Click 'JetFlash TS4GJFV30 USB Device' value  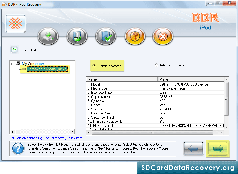(184, 84)
